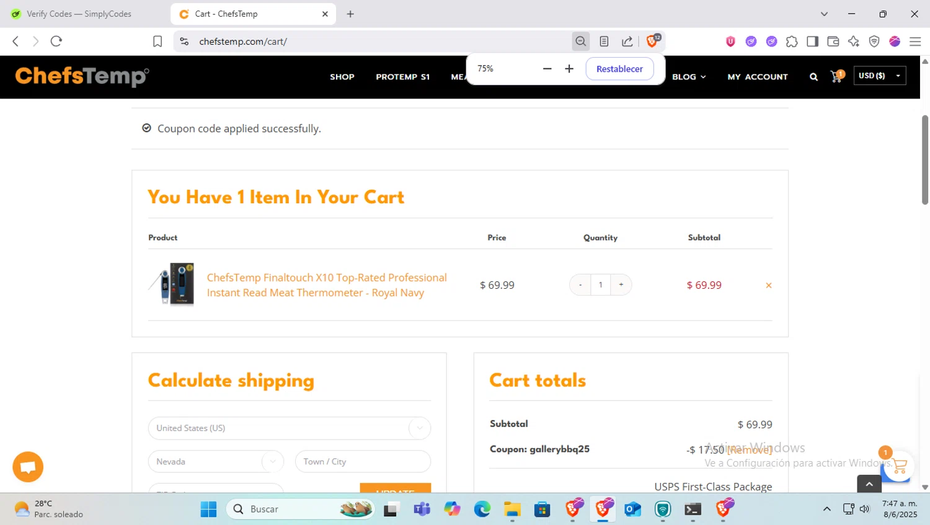The height and width of the screenshot is (525, 930).
Task: Click the browser back arrow
Action: pos(15,42)
